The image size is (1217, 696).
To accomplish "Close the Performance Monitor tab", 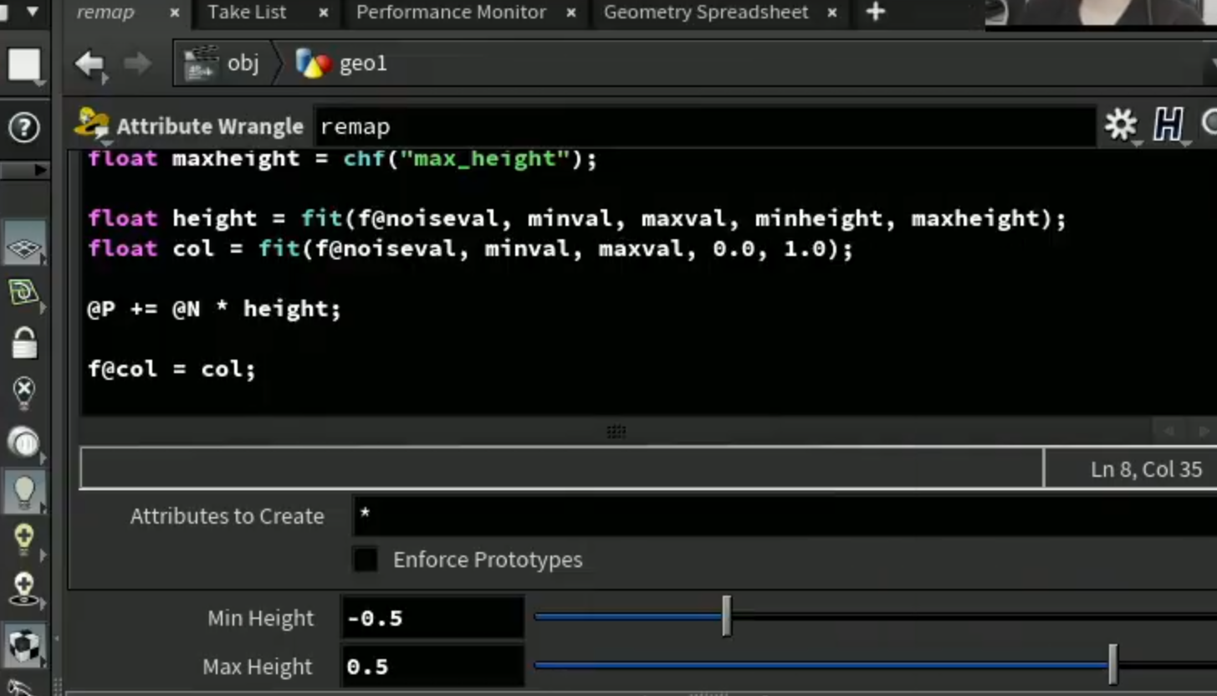I will tap(571, 13).
